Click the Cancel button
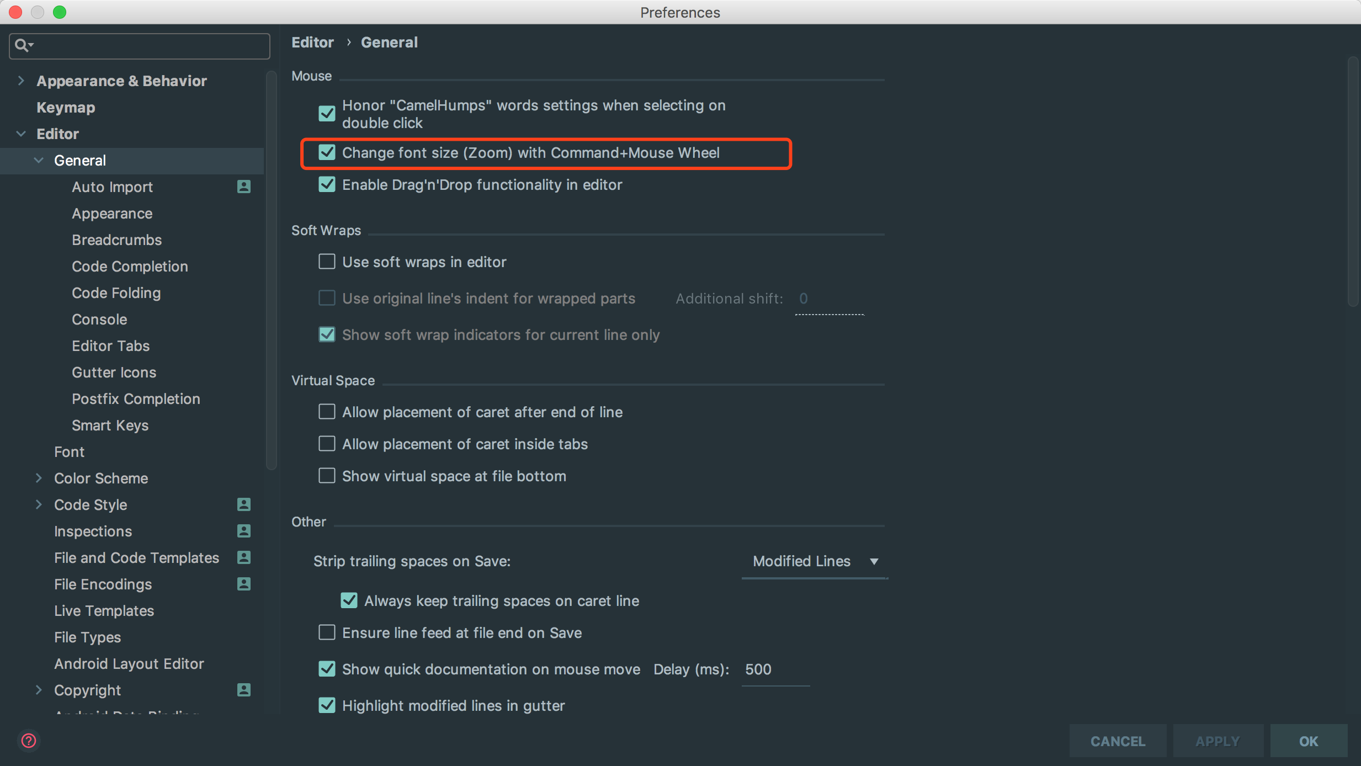 click(x=1119, y=740)
